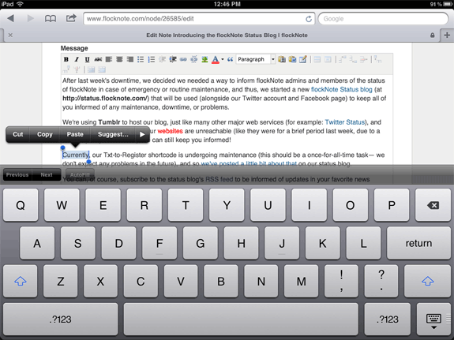454x340 pixels.
Task: Toggle bold formatting in editor toolbar
Action: coord(66,59)
